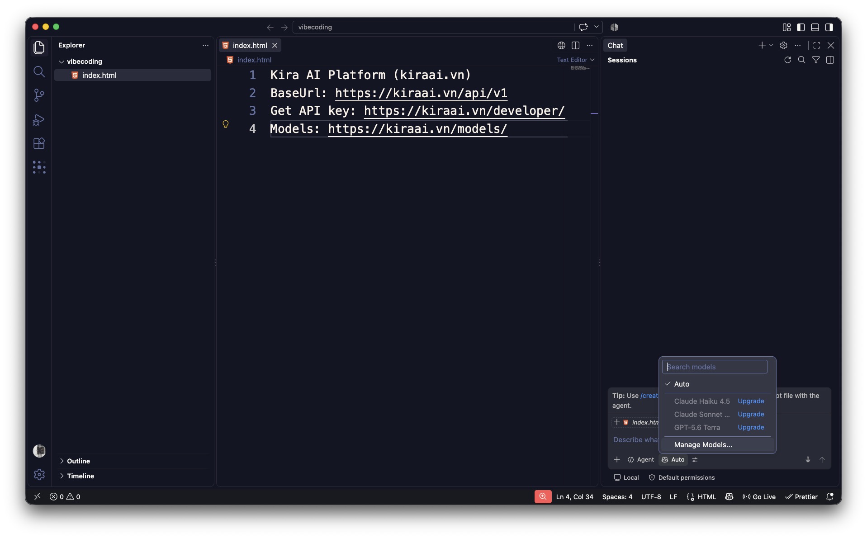
Task: Select the index.html editor tab
Action: (x=250, y=45)
